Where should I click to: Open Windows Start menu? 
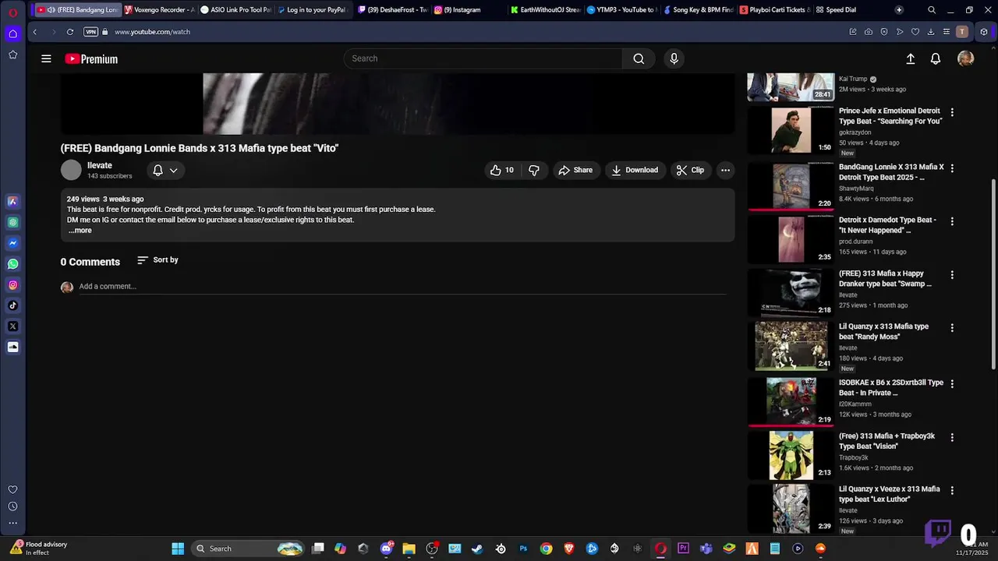point(178,549)
